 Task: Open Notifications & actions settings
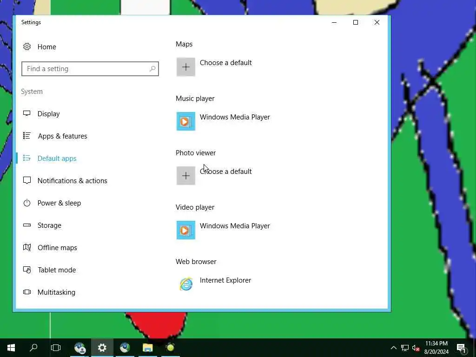pyautogui.click(x=72, y=181)
